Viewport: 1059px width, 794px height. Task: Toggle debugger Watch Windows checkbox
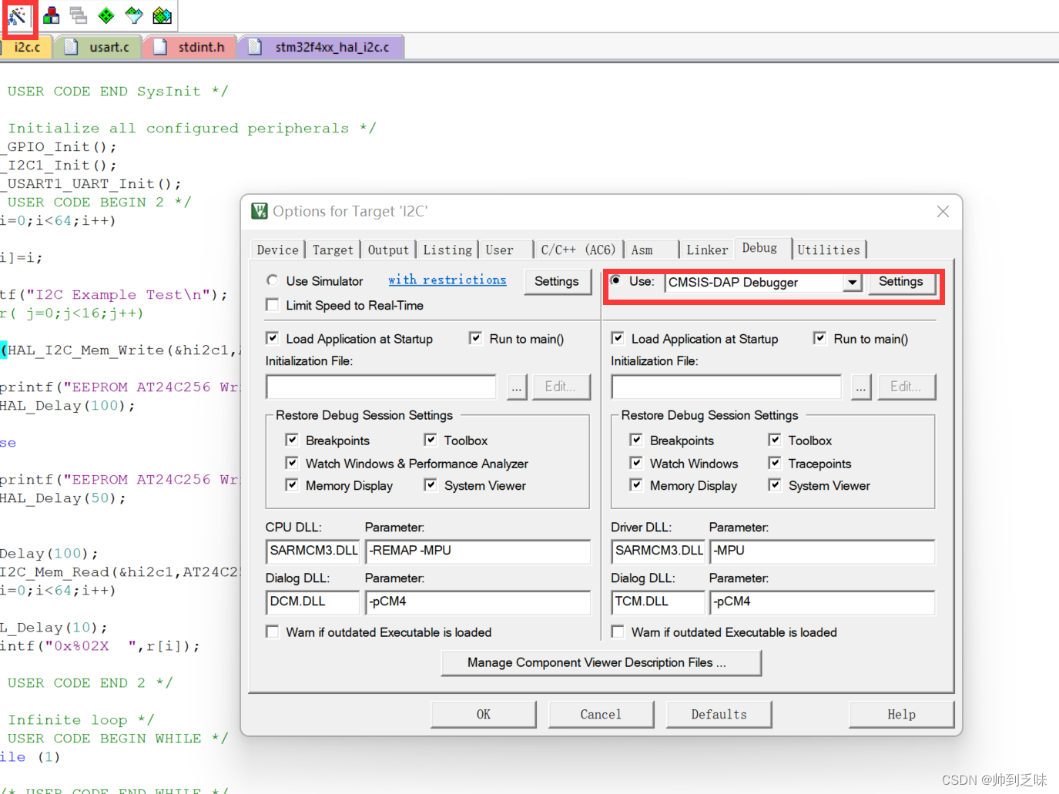click(636, 463)
